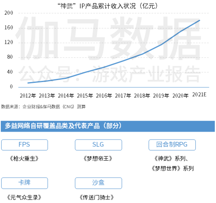Image resolution: width=216 pixels, height=203 pixels.
Task: Select the 沙盒 category box
Action: 98,183
